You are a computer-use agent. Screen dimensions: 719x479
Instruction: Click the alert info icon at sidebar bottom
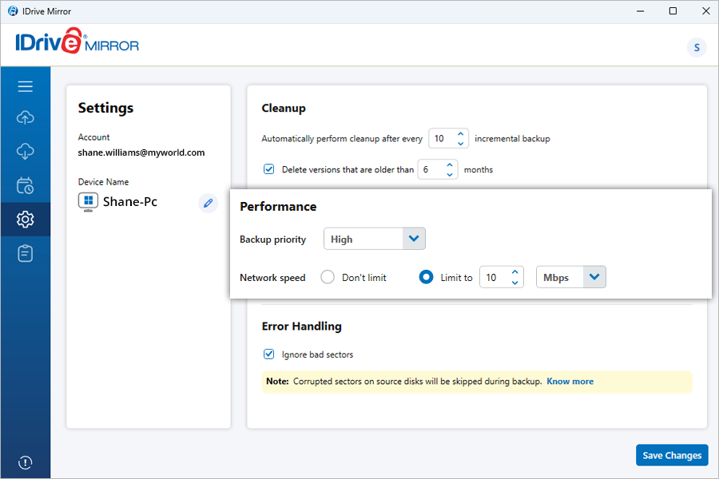click(x=25, y=462)
